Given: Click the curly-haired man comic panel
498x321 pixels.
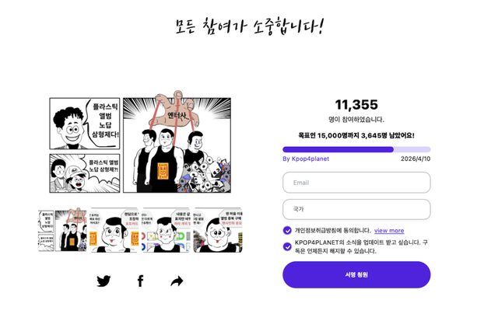Looking at the screenshot, I should 85,124.
